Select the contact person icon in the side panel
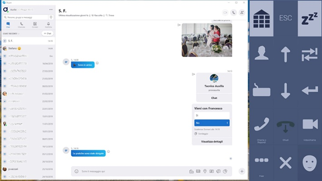This screenshot has width=322, height=181. (x=261, y=54)
